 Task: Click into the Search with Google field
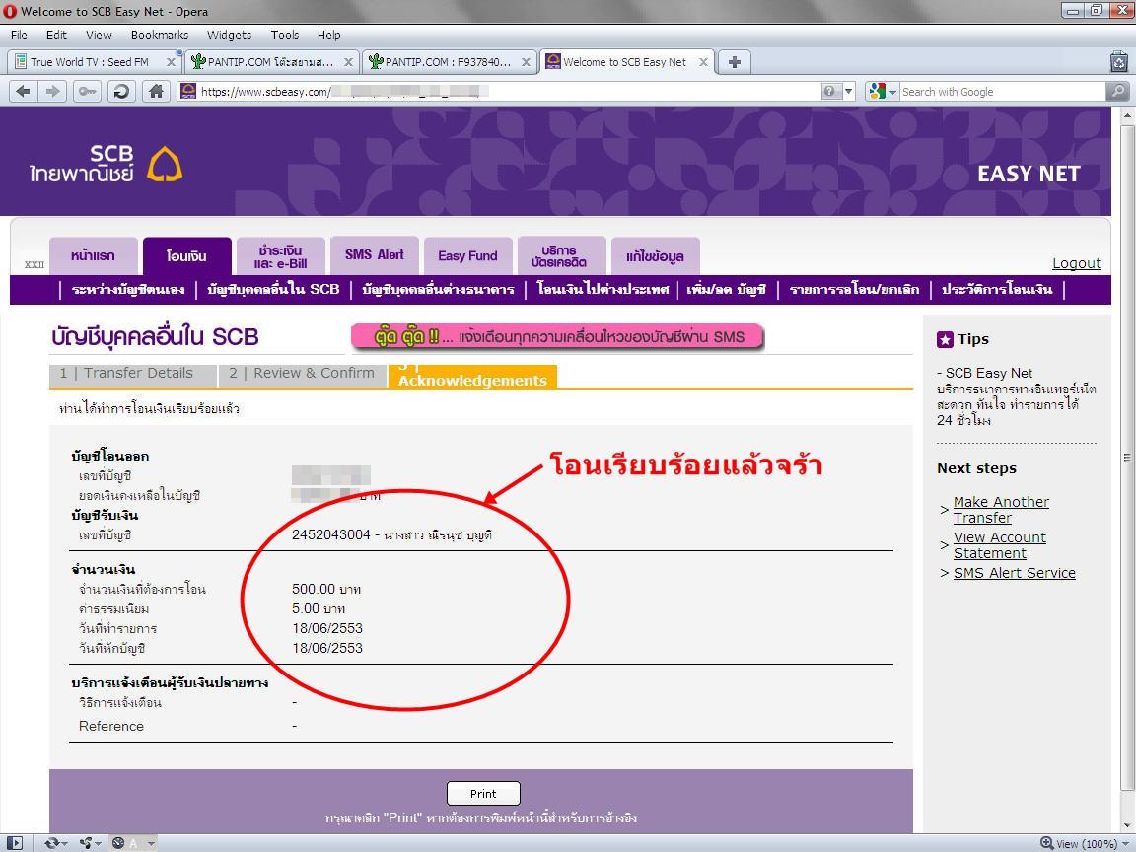point(1001,92)
